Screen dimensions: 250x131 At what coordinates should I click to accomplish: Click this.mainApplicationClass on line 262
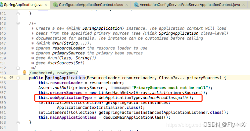click(x=67, y=117)
